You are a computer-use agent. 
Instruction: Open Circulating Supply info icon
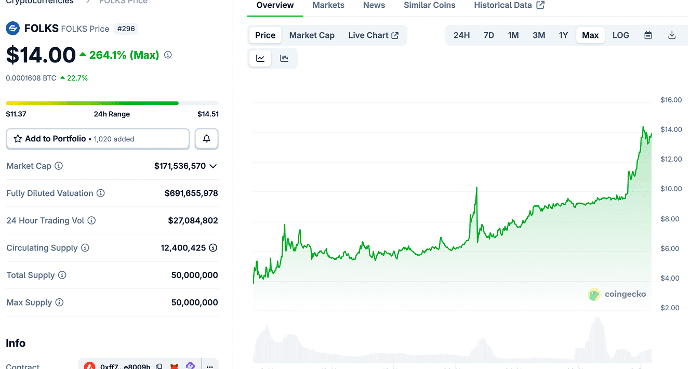(85, 248)
